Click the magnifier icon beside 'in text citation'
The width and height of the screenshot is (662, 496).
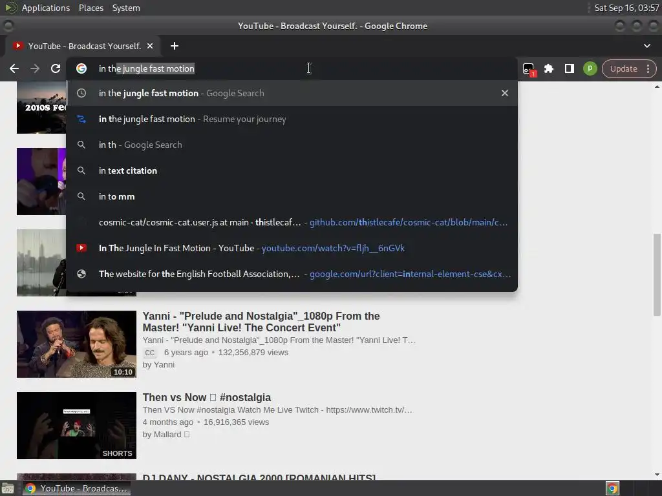pos(81,170)
